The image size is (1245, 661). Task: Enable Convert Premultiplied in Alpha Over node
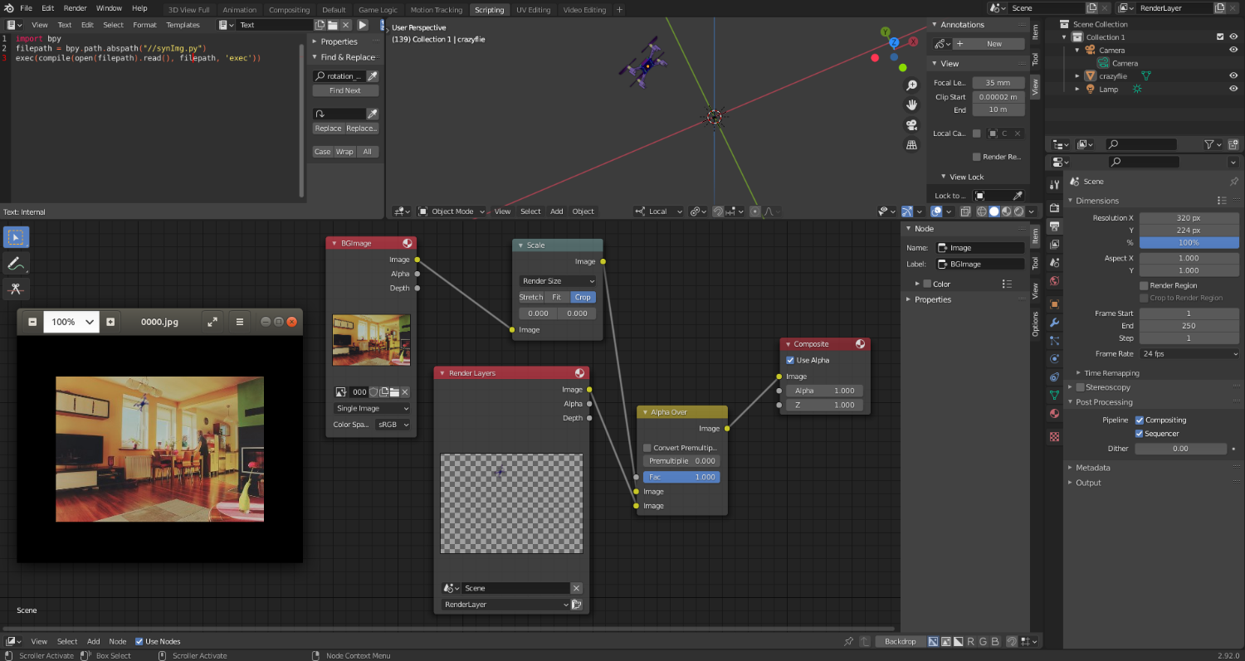coord(647,448)
